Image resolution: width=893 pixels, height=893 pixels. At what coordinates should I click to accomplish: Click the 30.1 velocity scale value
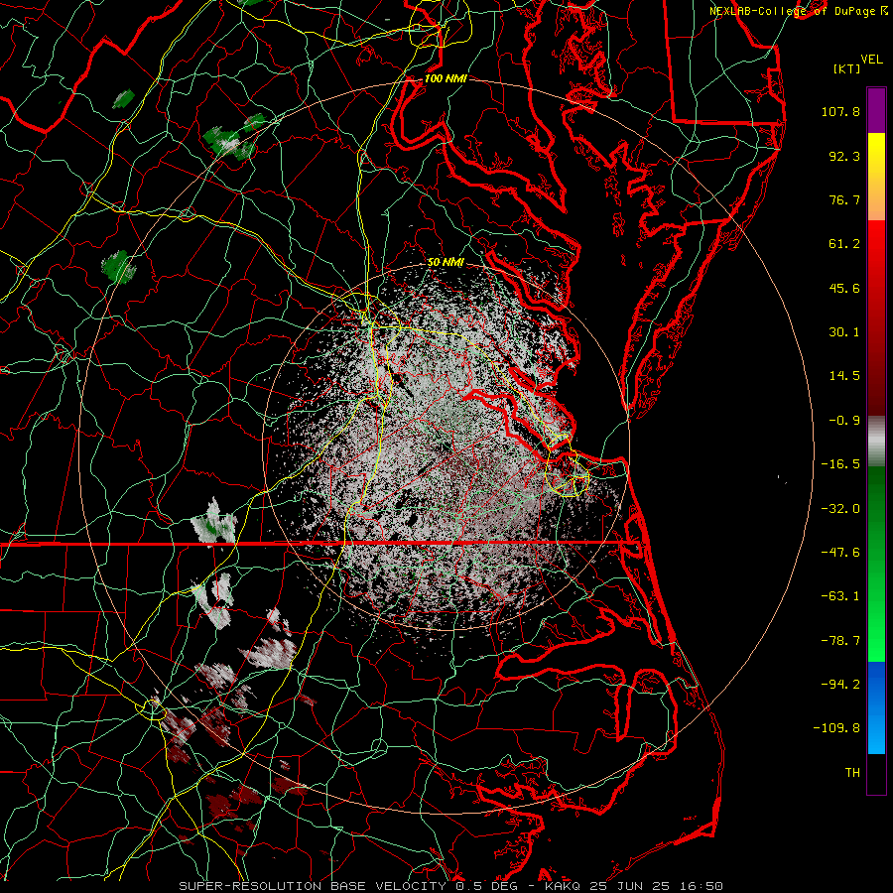844,332
